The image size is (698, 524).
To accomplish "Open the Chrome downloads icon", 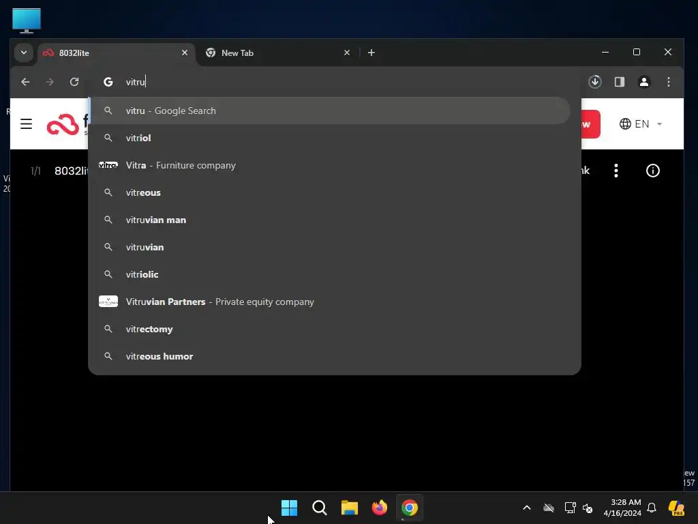I will (594, 82).
